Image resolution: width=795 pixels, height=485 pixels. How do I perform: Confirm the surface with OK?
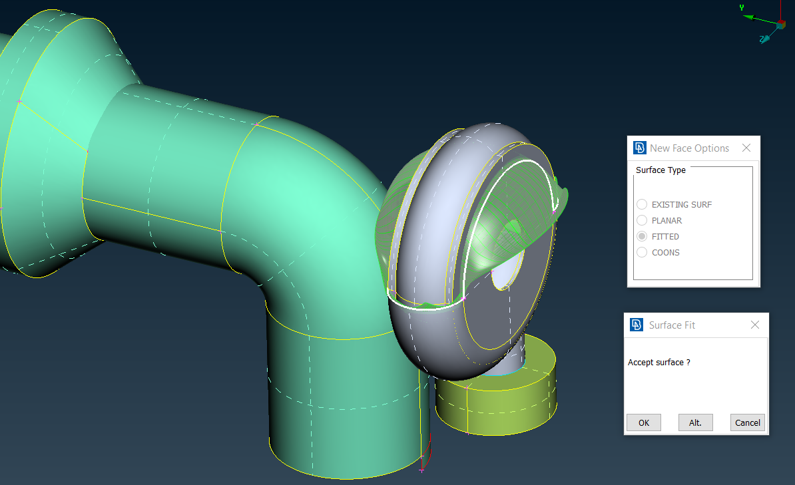click(x=643, y=422)
